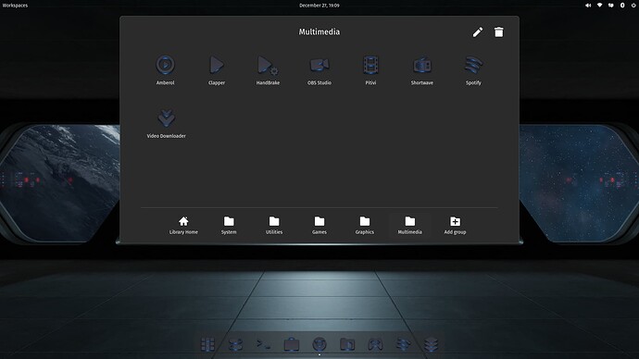
Task: Open the web browser from the dock
Action: [x=319, y=344]
